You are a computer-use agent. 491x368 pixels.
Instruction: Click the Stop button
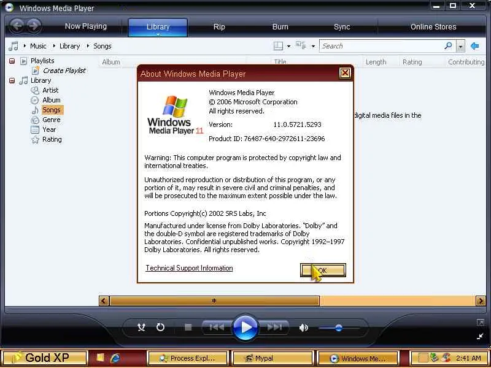(188, 328)
